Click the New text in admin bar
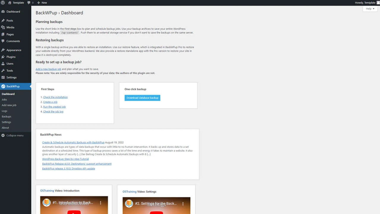The height and width of the screenshot is (214, 380). click(x=44, y=3)
